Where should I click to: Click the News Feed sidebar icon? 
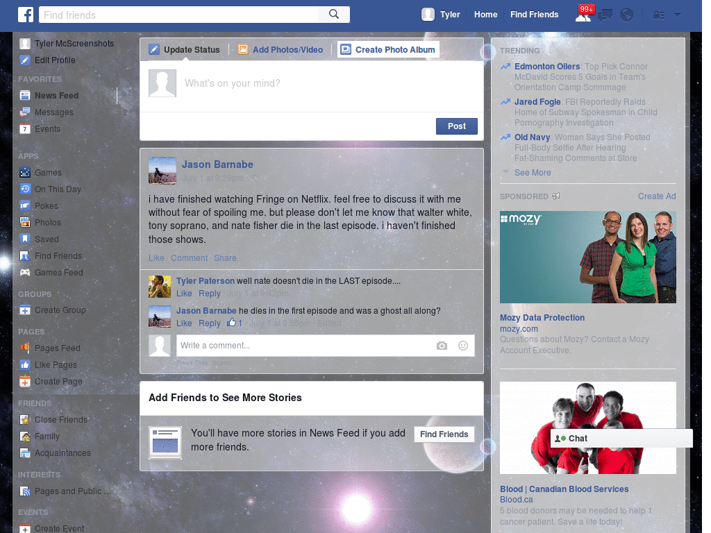25,95
